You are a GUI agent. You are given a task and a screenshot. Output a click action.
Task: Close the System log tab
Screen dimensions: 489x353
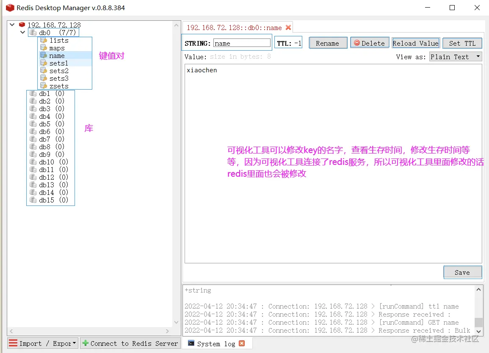(242, 343)
